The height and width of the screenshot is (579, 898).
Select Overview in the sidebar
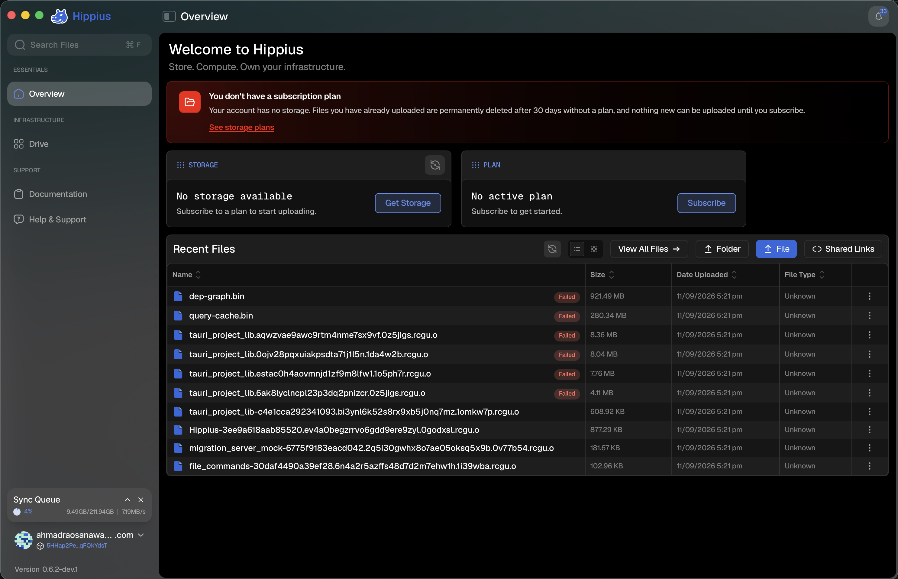79,94
